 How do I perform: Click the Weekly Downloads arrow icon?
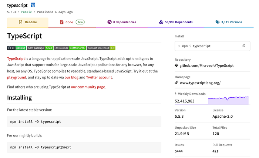click(176, 94)
